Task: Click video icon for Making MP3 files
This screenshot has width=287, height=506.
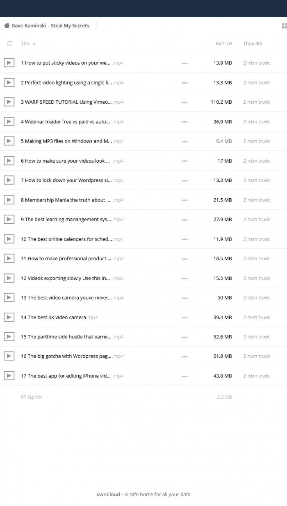Action: [x=9, y=141]
